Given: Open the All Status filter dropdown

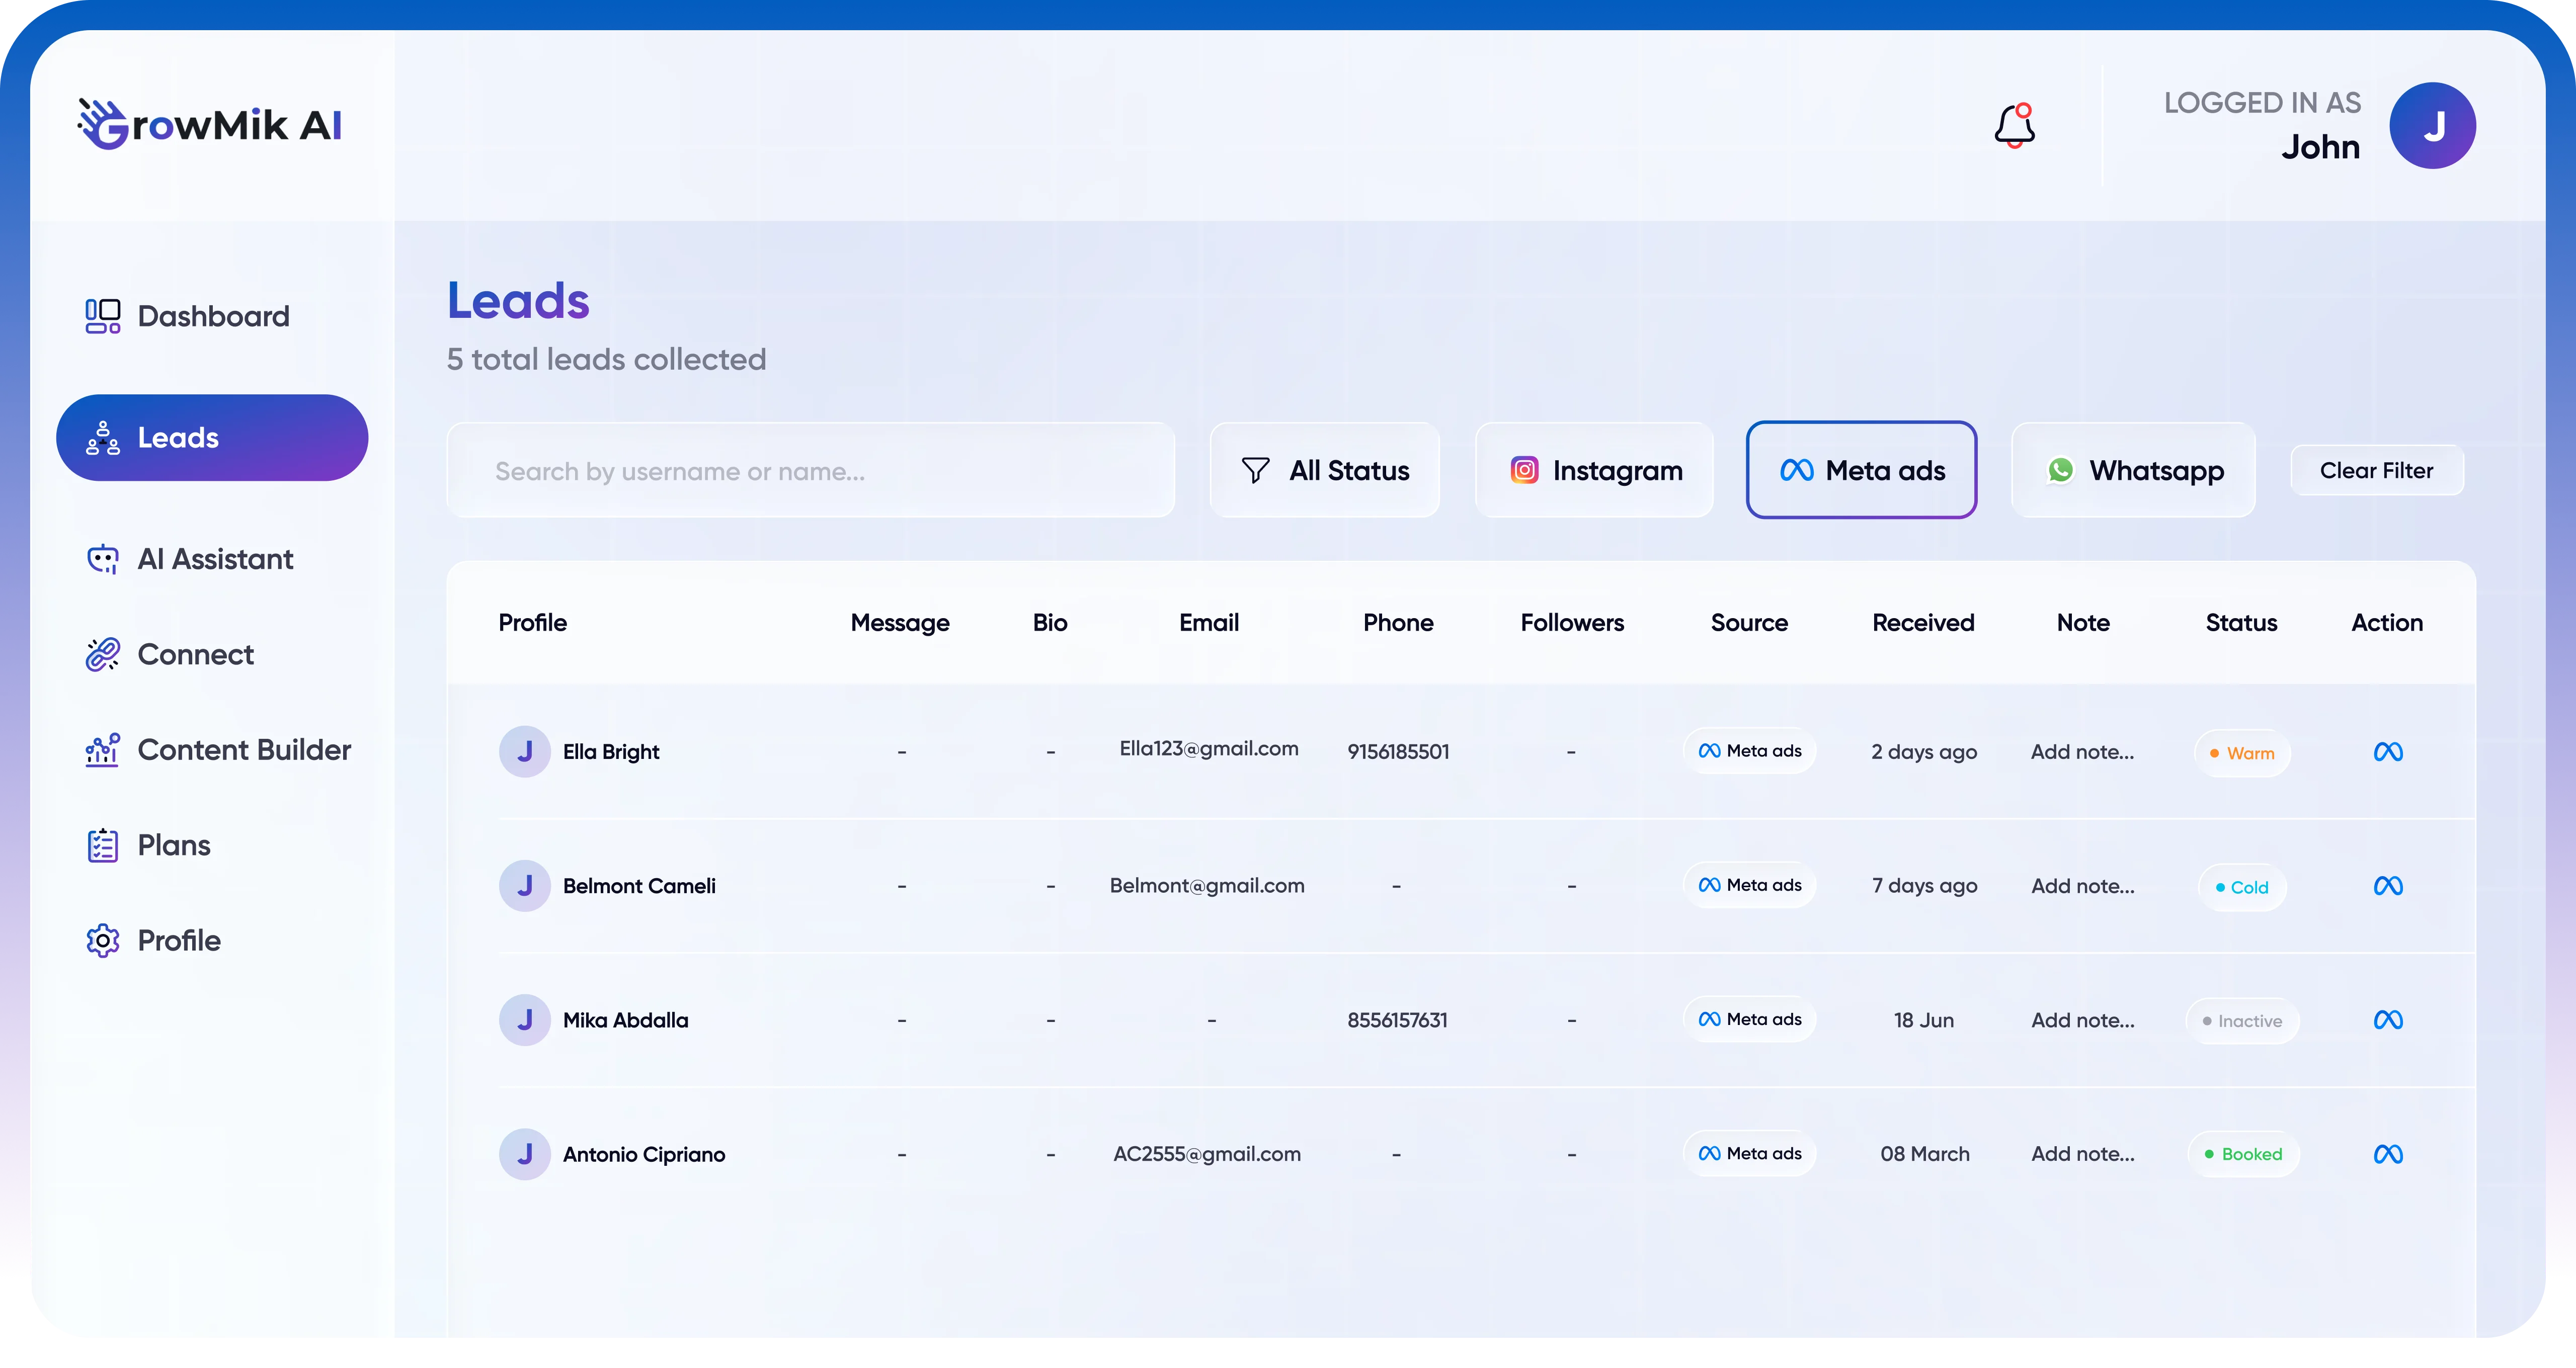Looking at the screenshot, I should [1325, 470].
